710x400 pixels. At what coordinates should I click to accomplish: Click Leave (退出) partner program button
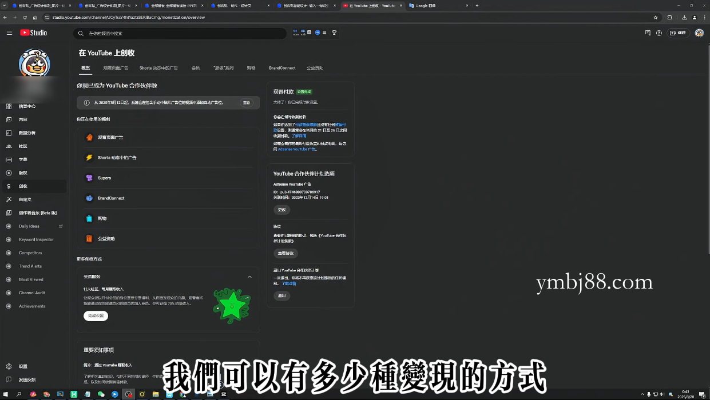(x=282, y=296)
